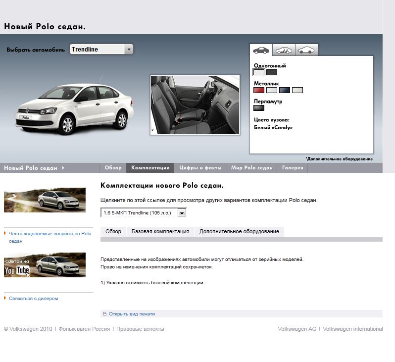This screenshot has width=395, height=362.
Task: Open the Дополнительное оборудование sub-tab
Action: [239, 231]
